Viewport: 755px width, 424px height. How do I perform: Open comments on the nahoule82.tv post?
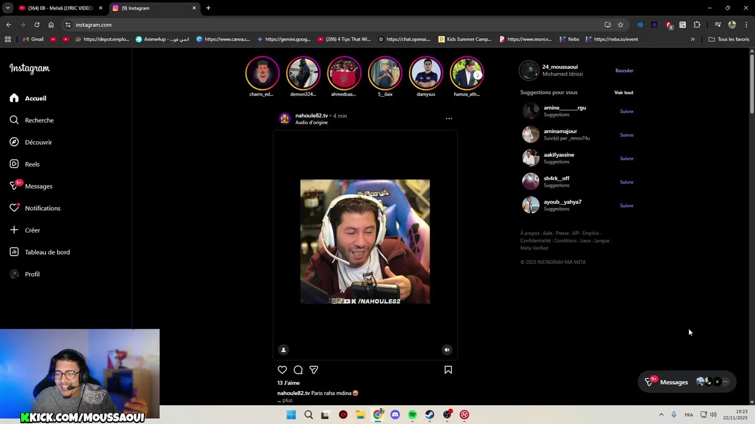tap(298, 370)
